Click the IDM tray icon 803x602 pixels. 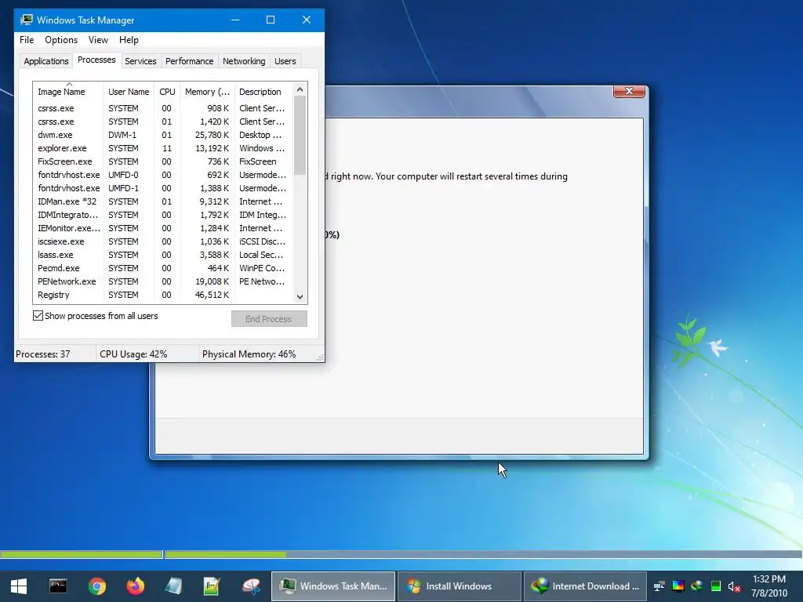pos(697,586)
